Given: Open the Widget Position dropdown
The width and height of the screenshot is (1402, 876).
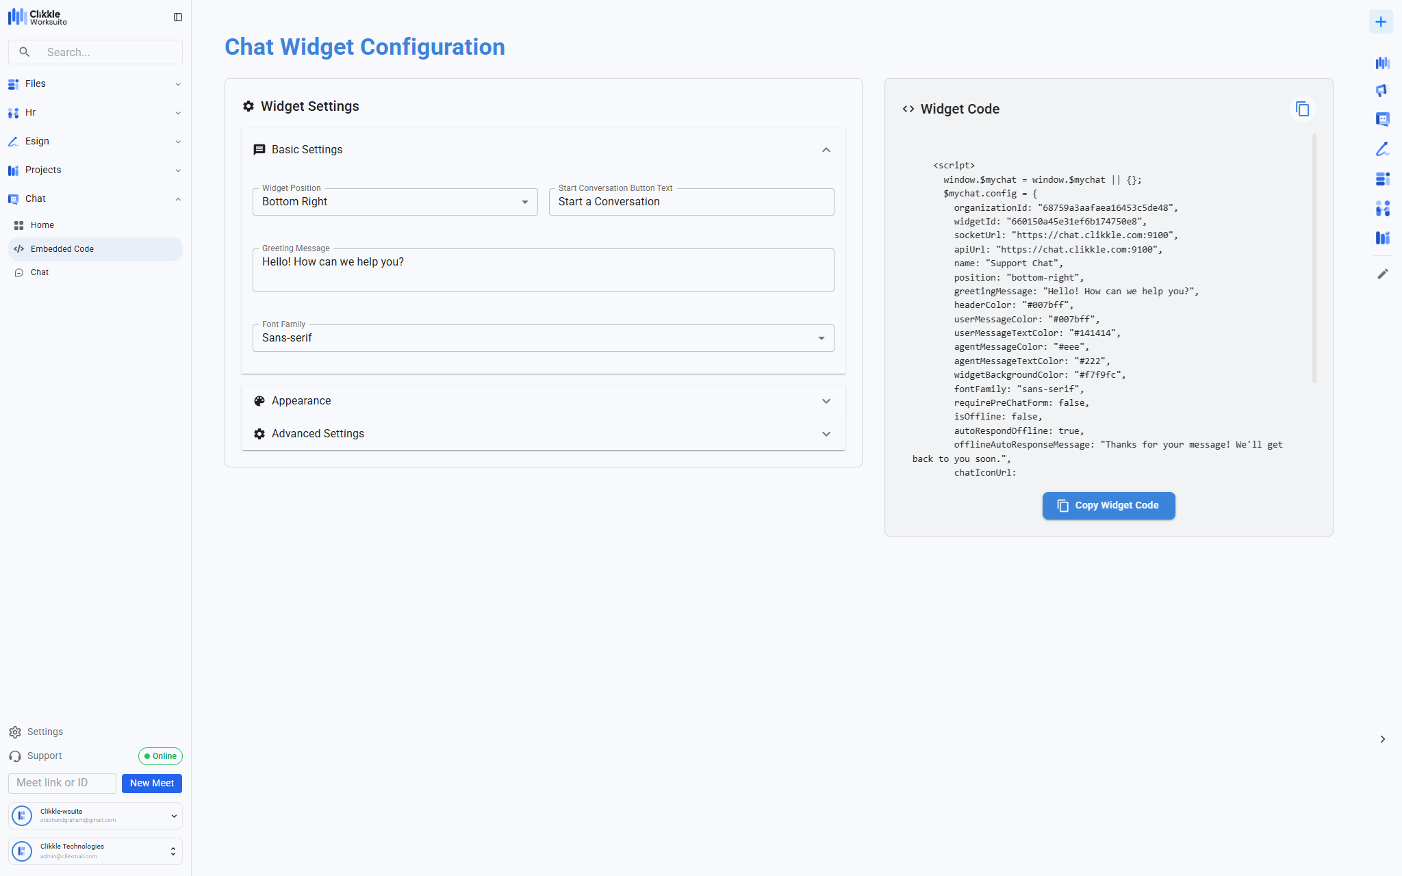Looking at the screenshot, I should 395,202.
